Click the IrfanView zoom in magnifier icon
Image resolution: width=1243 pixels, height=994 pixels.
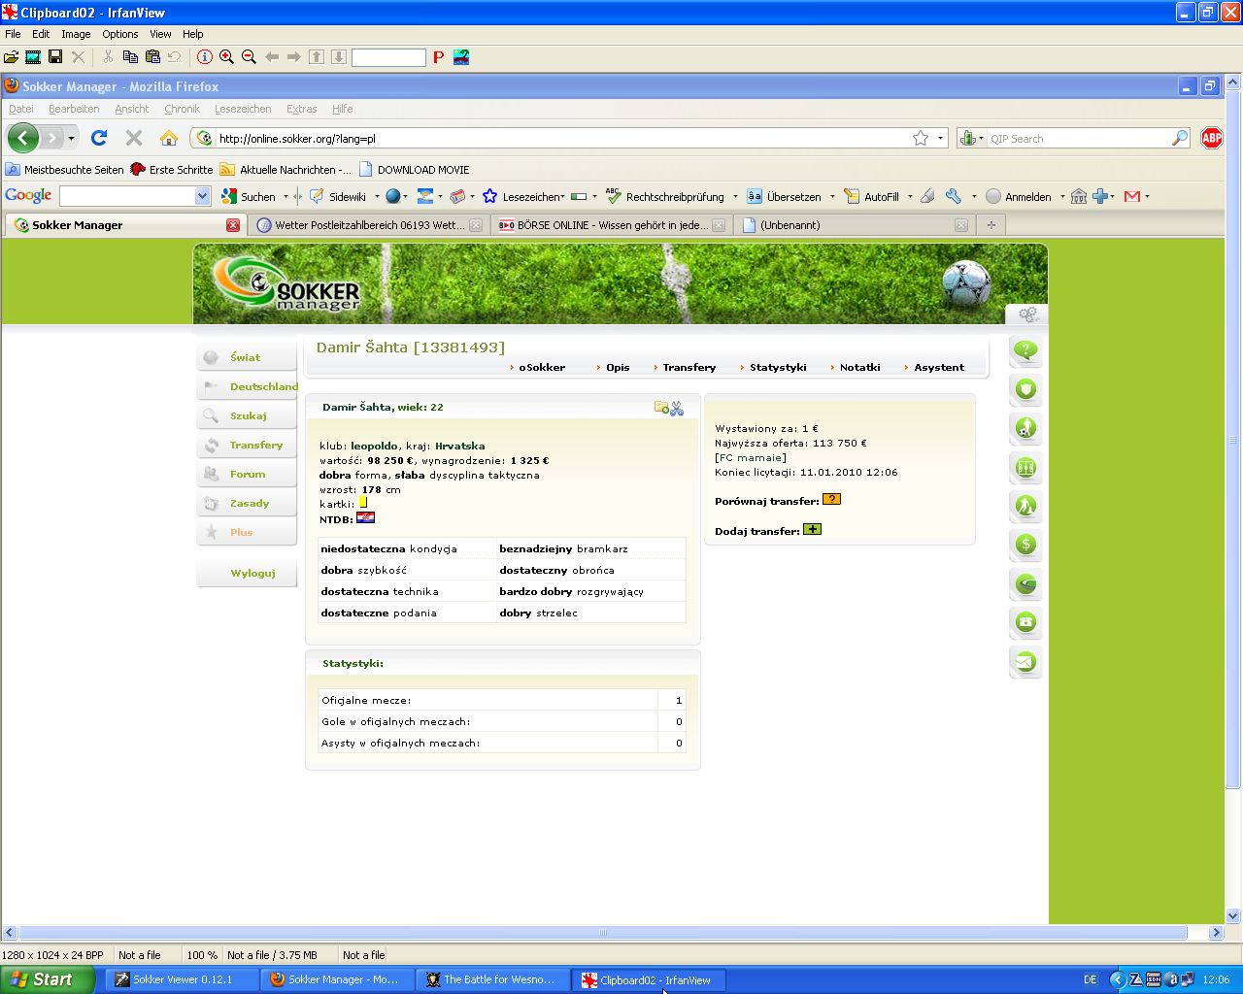pyautogui.click(x=226, y=57)
